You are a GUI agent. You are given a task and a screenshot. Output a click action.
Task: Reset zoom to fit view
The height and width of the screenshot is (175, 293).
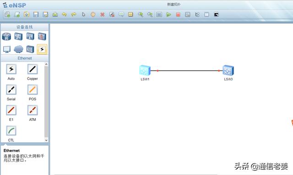(x=159, y=14)
